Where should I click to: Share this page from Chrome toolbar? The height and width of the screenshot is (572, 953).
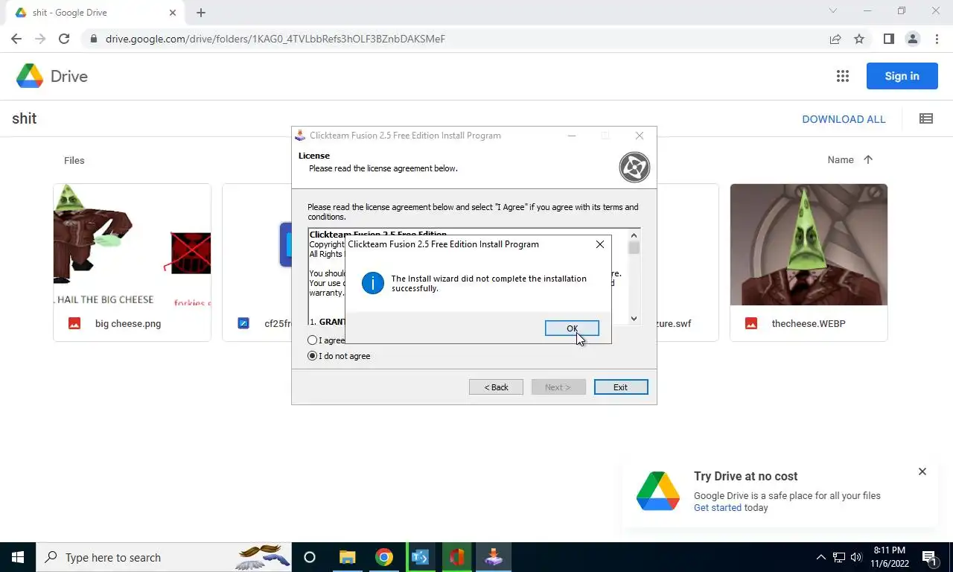(x=835, y=39)
